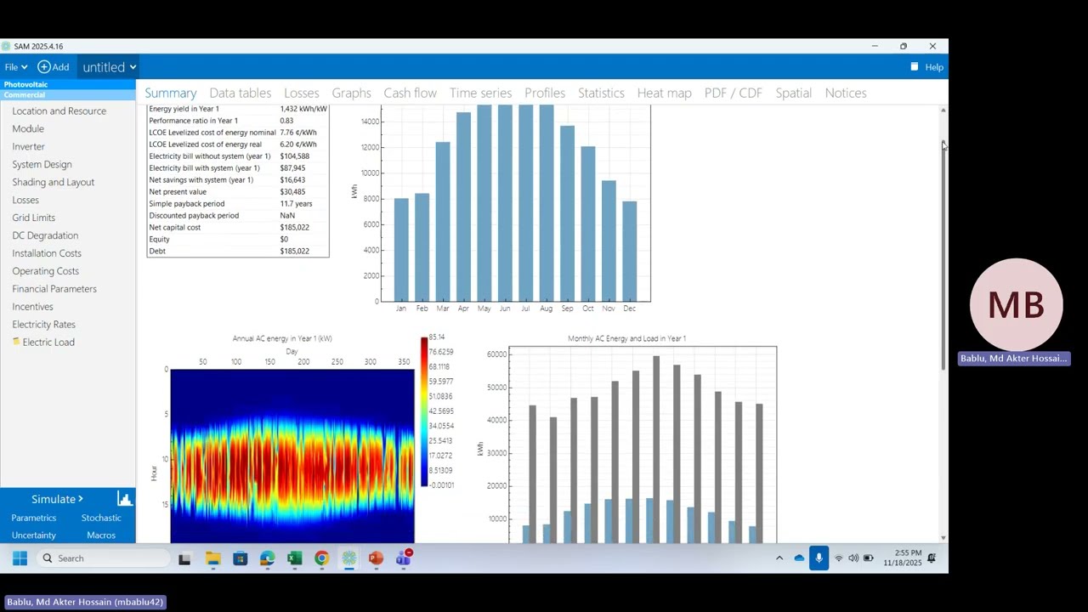Image resolution: width=1088 pixels, height=612 pixels.
Task: Open the Inverter inputs page
Action: [28, 147]
